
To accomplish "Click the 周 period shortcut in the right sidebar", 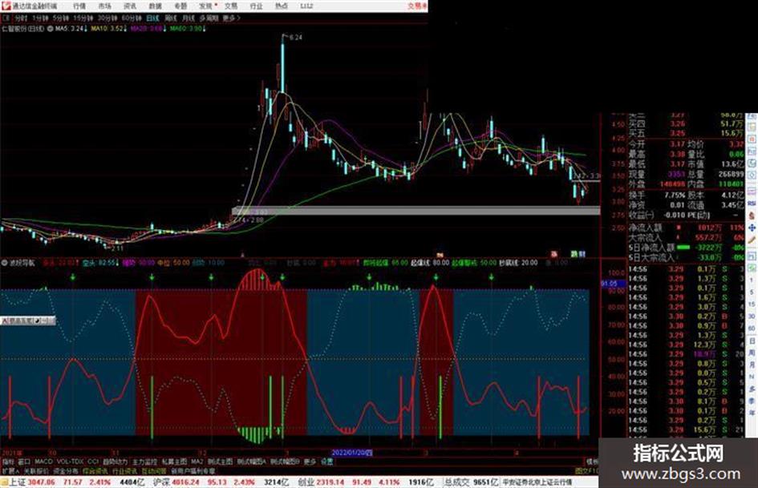I will click(752, 353).
